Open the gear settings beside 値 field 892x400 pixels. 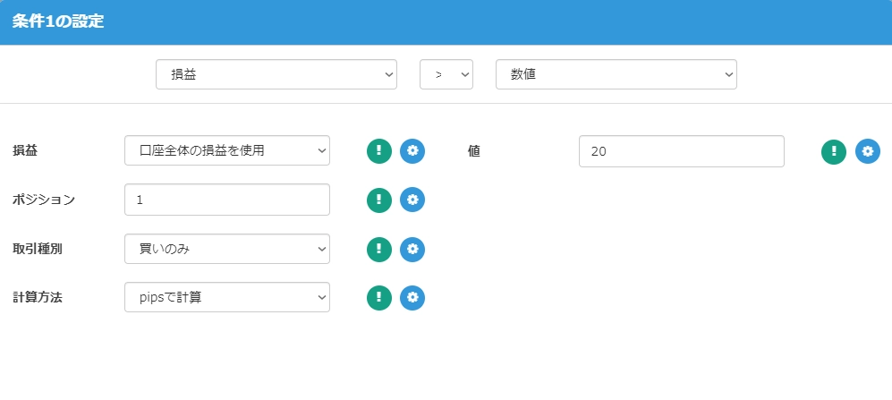[868, 152]
